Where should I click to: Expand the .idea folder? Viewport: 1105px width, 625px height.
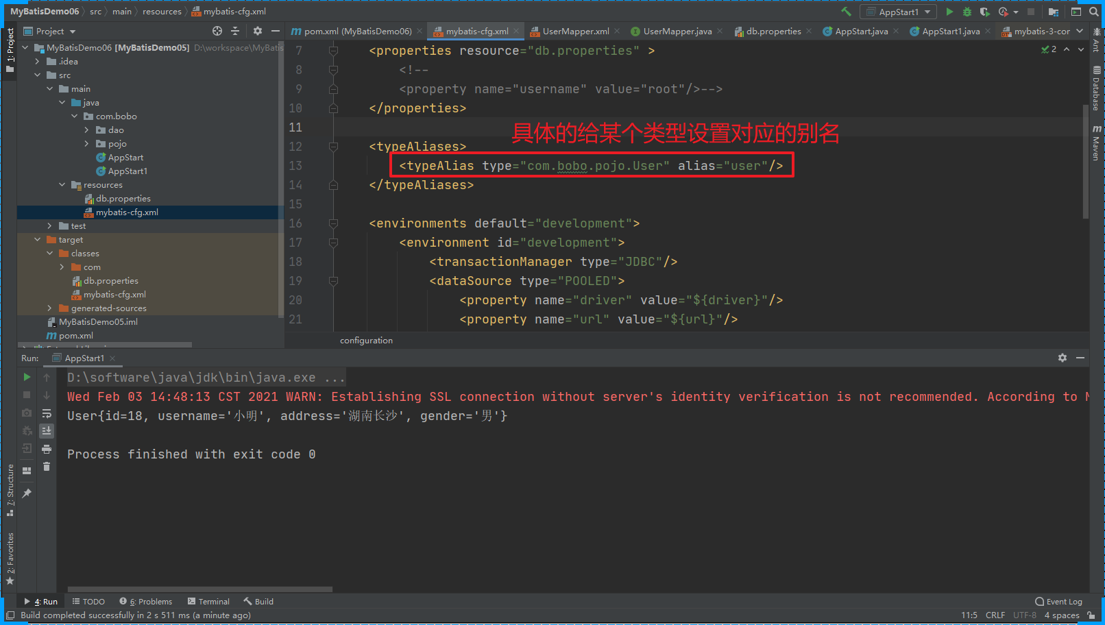coord(37,61)
